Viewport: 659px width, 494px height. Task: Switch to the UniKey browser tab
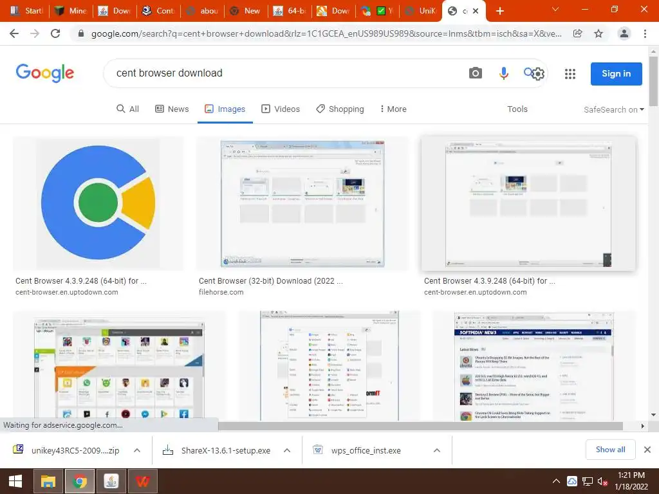(x=420, y=11)
